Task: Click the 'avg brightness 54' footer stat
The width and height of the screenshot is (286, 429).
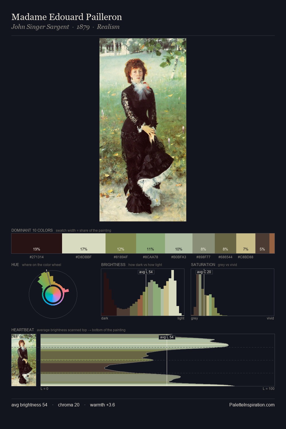Action: [x=29, y=405]
